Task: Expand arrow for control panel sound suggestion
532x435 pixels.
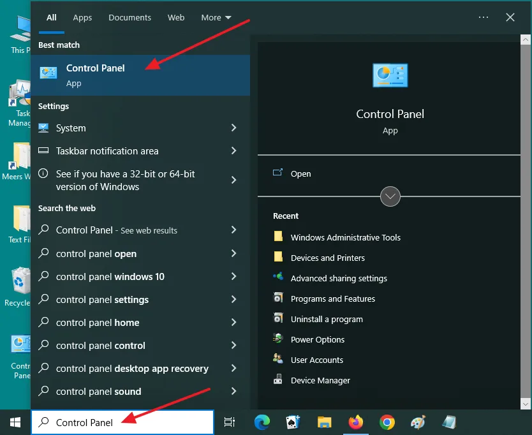Action: pos(233,391)
